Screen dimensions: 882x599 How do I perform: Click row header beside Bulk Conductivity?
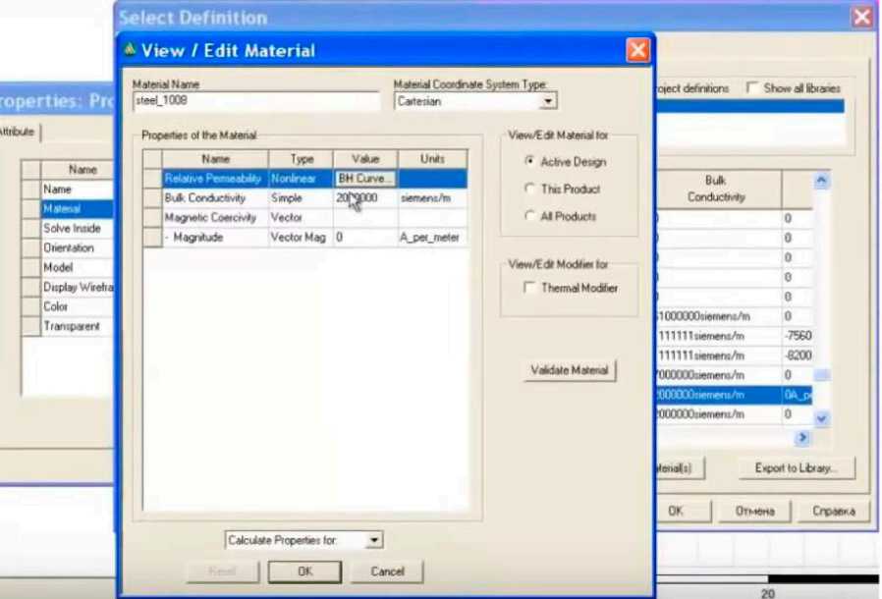152,198
